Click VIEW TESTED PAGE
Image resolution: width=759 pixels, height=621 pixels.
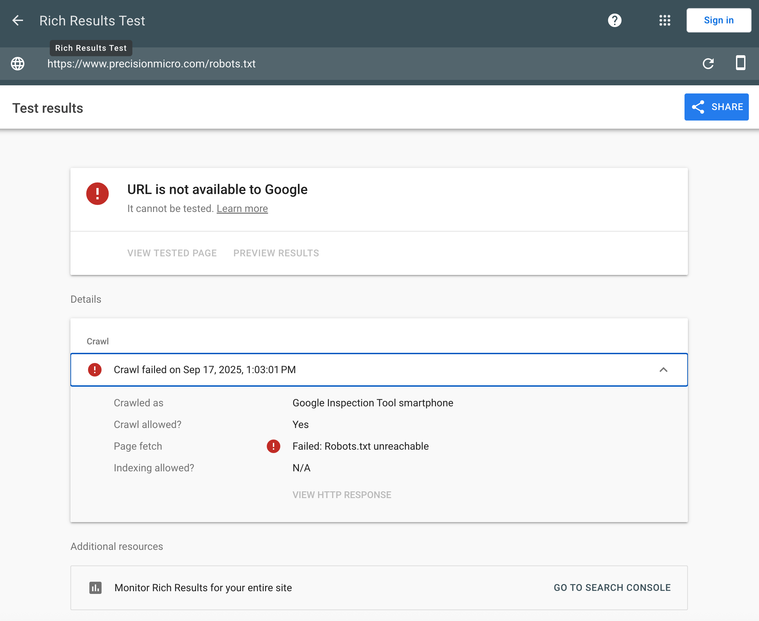[x=172, y=253]
